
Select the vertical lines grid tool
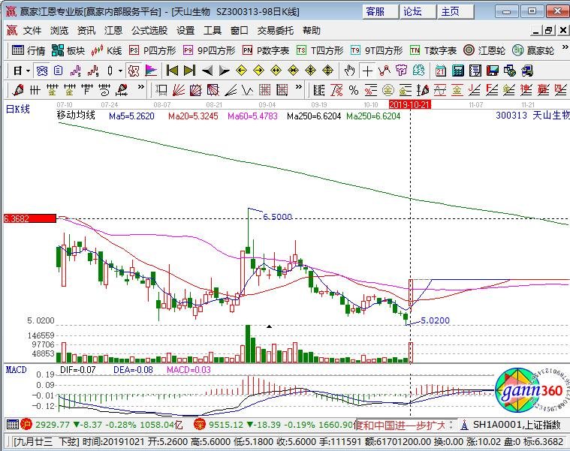click(x=35, y=90)
